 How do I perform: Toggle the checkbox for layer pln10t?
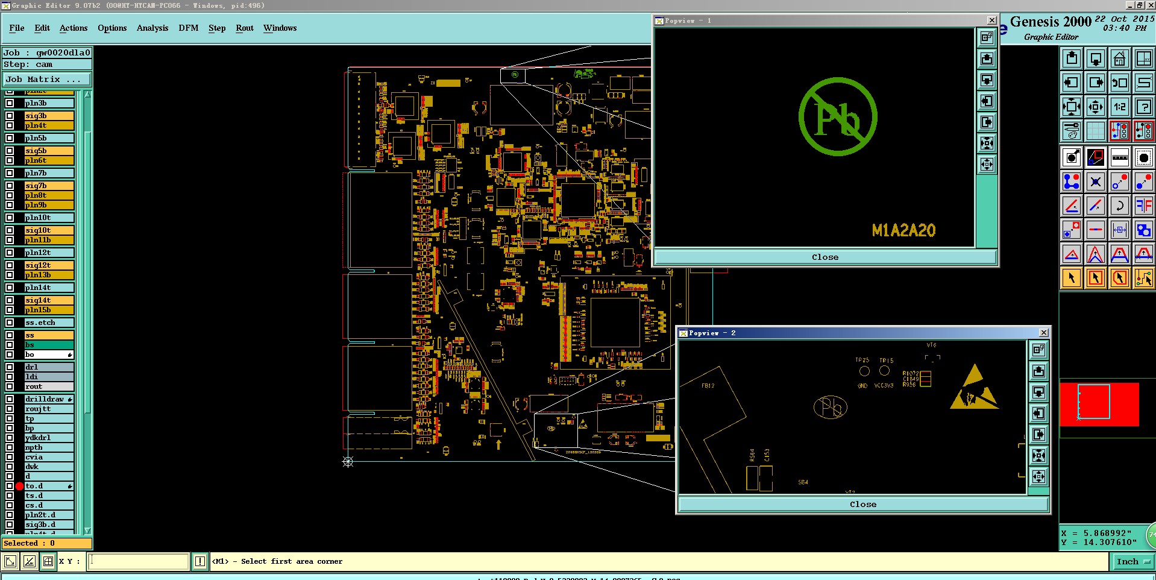pos(10,218)
